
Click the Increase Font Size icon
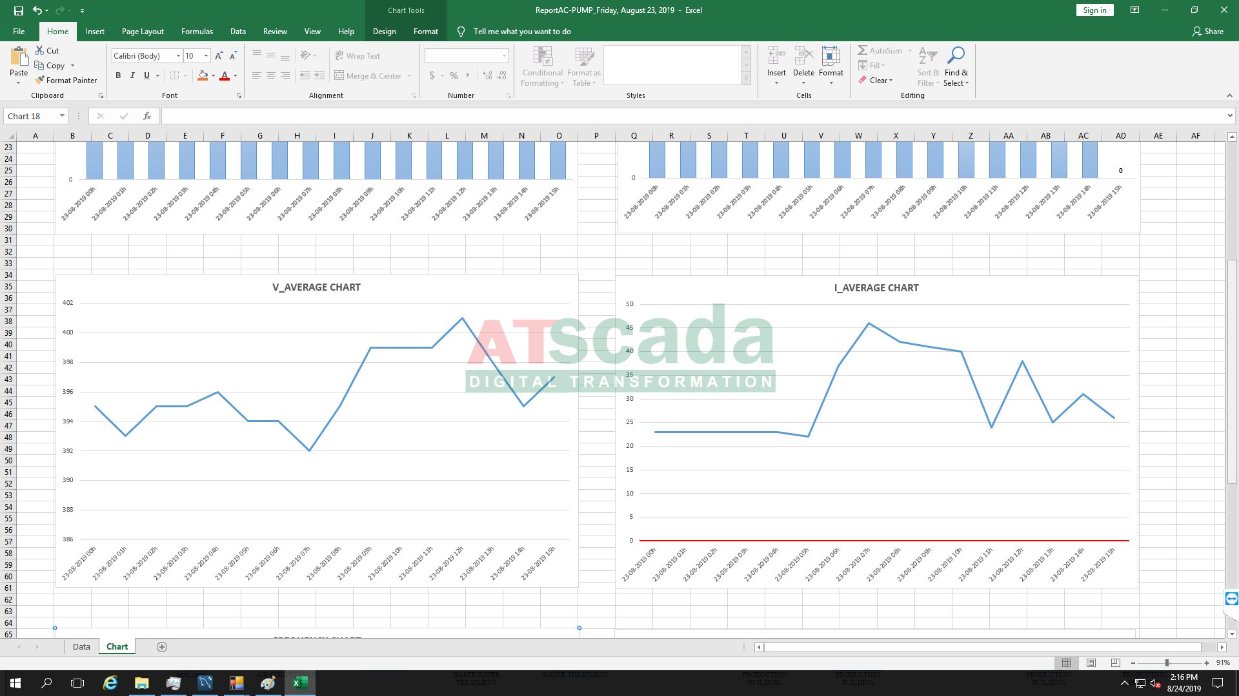[x=219, y=56]
